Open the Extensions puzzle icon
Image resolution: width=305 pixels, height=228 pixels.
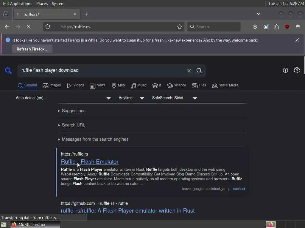276,27
